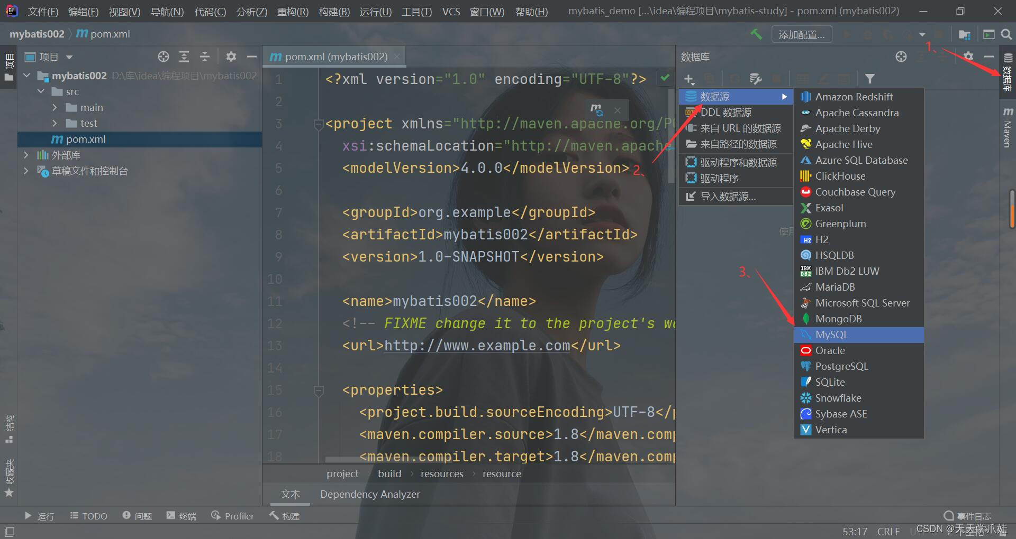
Task: Open run configuration dropdown arrow in toolbar
Action: click(922, 35)
